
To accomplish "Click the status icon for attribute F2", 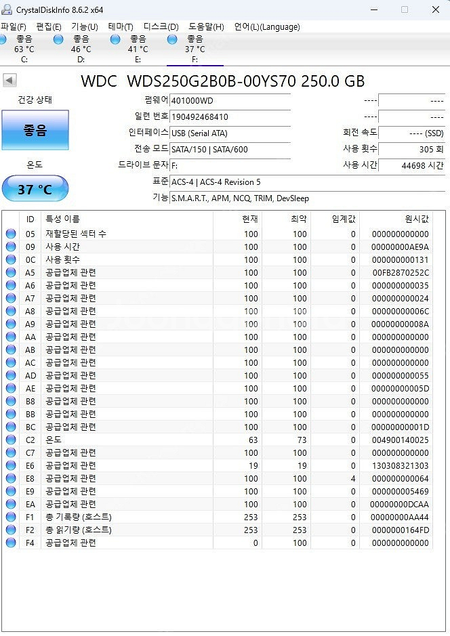I will 11,530.
